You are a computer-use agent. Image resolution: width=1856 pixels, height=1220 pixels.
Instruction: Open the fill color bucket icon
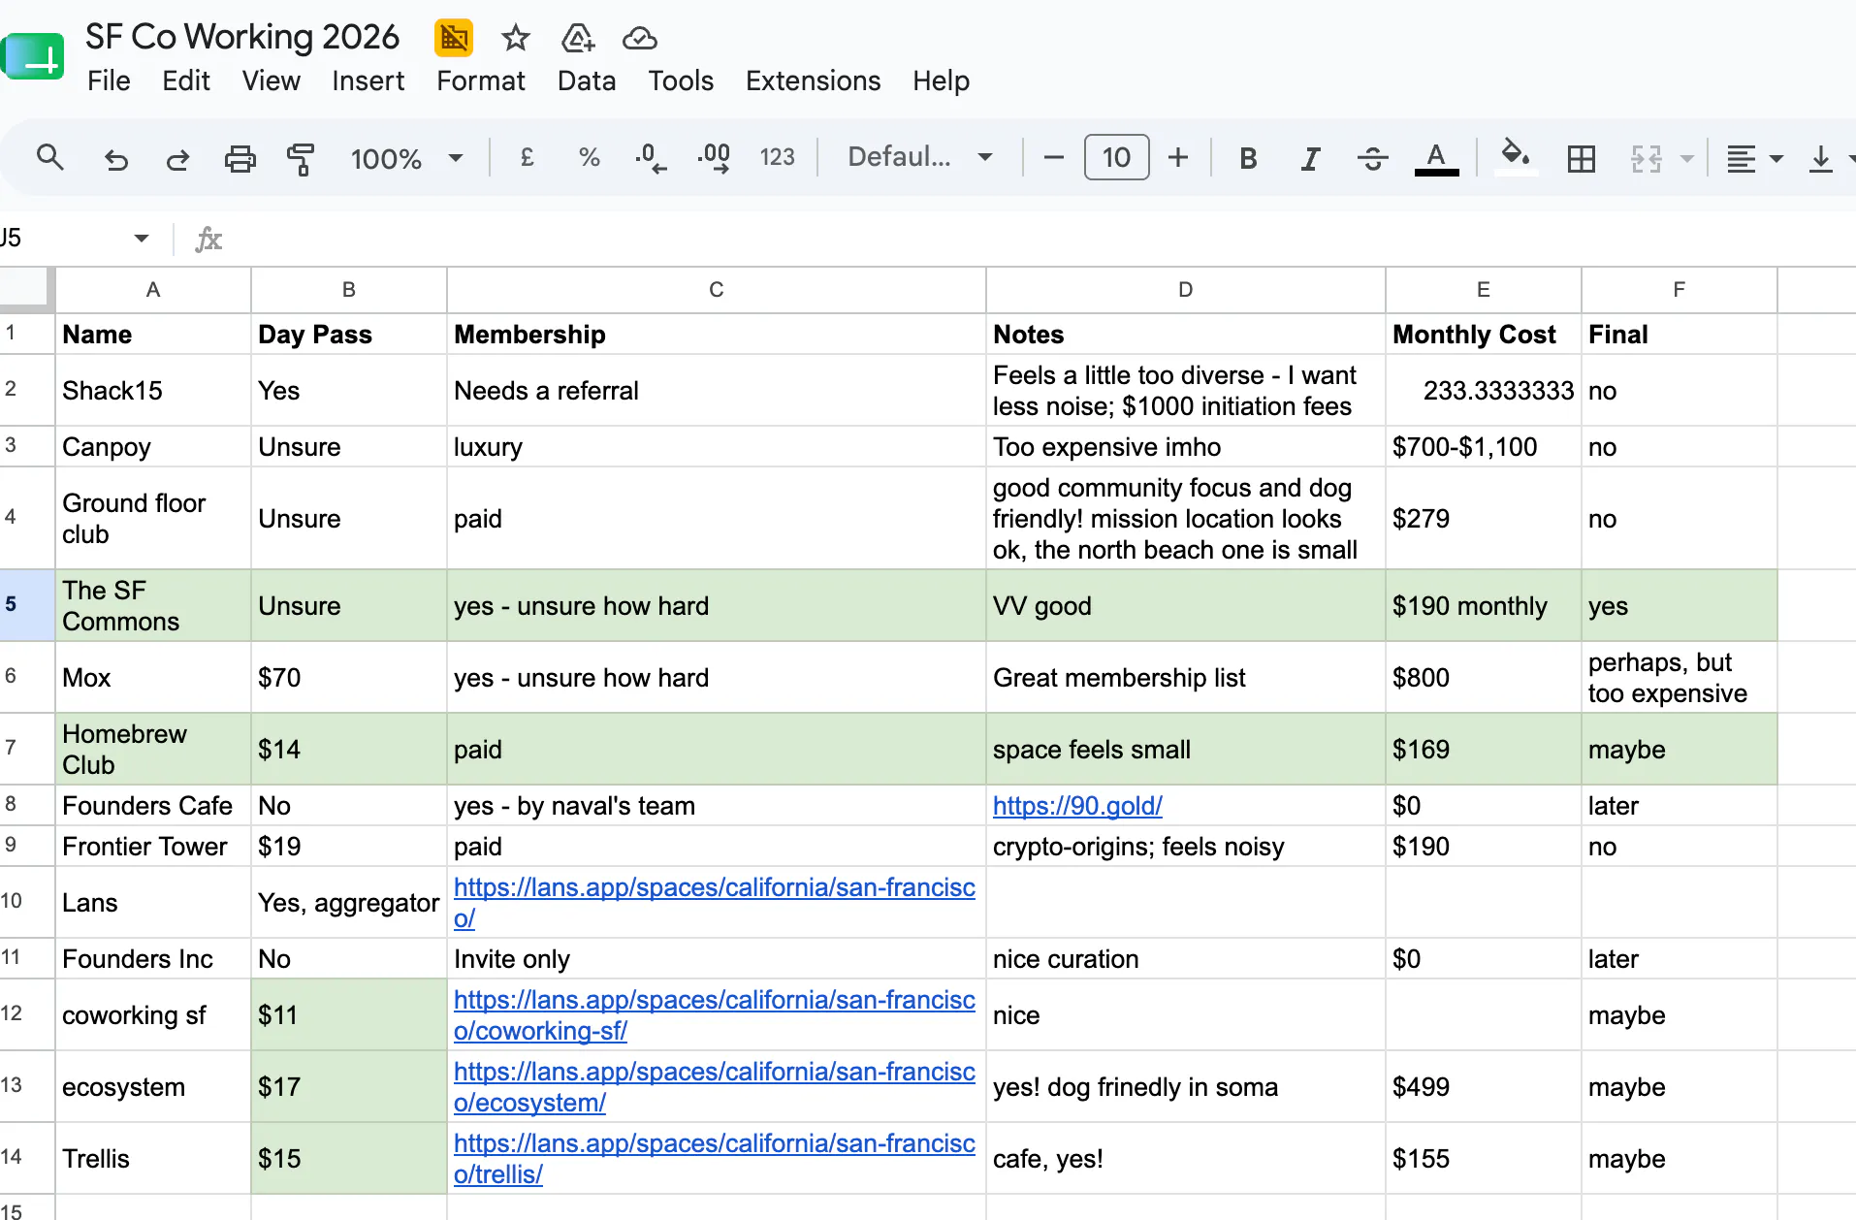click(x=1515, y=156)
